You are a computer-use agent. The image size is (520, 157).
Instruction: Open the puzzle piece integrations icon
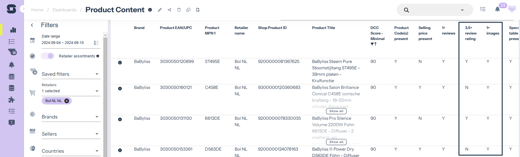click(12, 100)
